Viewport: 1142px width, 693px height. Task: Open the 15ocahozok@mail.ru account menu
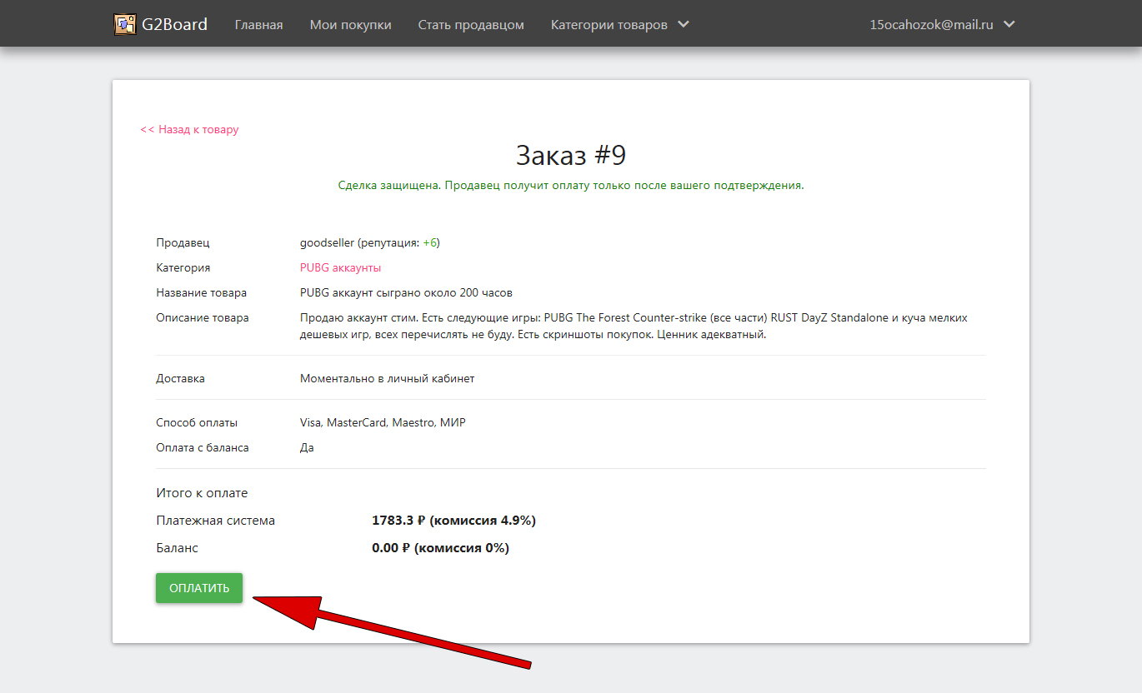(x=942, y=25)
